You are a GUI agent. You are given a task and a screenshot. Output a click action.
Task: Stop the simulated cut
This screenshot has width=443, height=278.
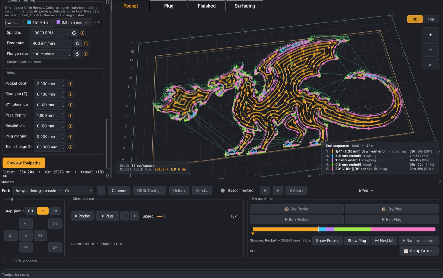(x=134, y=216)
